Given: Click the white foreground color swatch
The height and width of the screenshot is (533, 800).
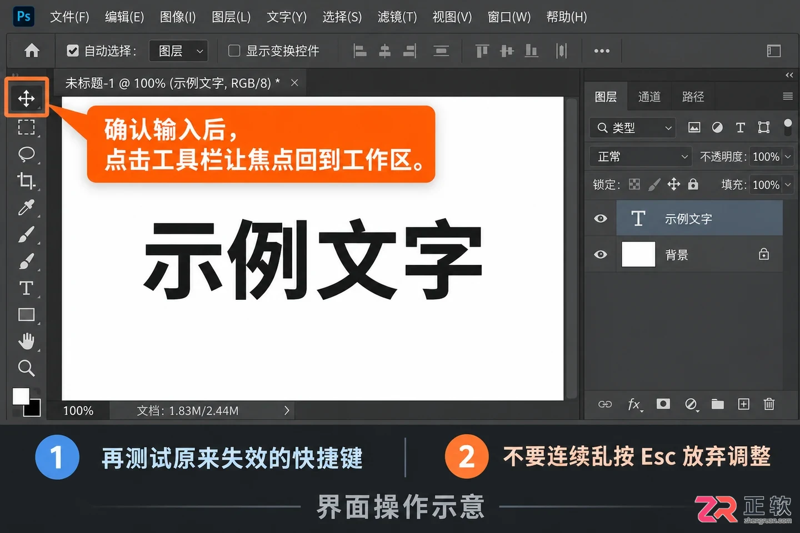Looking at the screenshot, I should pos(21,396).
